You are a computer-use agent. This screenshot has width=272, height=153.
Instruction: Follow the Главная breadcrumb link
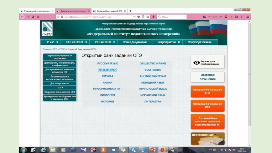point(47,49)
